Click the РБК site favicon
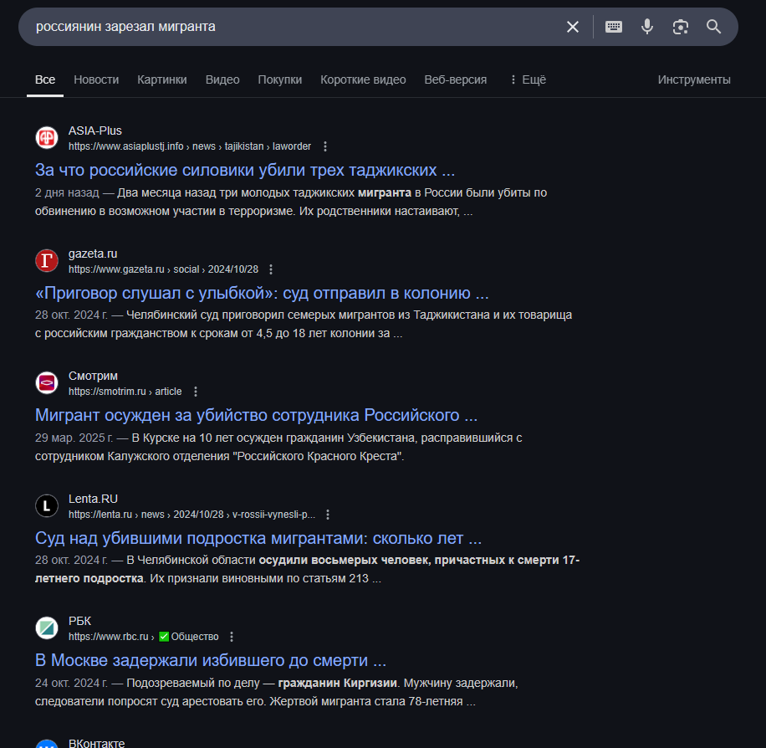 (x=47, y=628)
